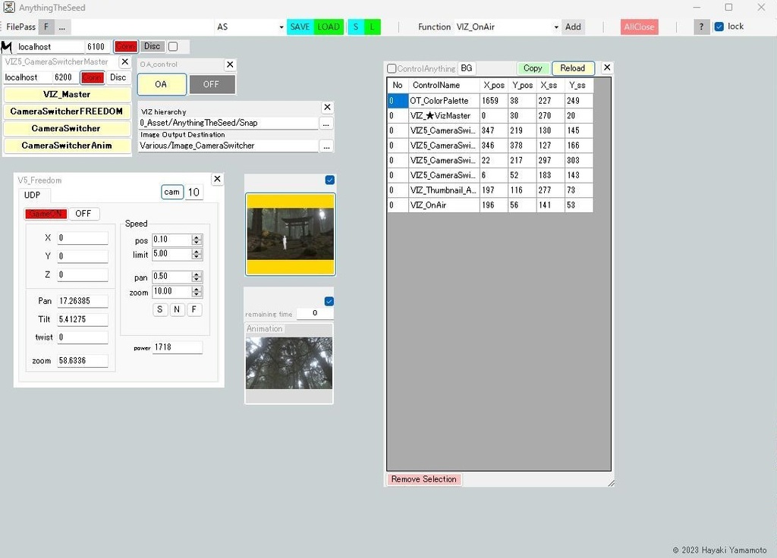Close the OA_control panel
This screenshot has width=777, height=558.
(230, 64)
